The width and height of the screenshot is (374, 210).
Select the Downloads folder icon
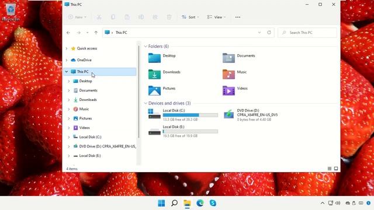click(154, 74)
